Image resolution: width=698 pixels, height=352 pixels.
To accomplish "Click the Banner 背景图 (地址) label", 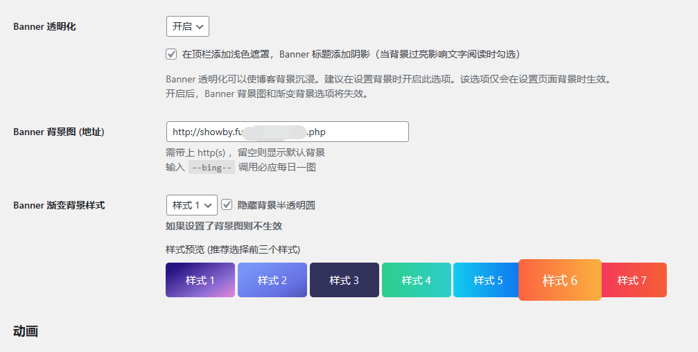I will 59,132.
